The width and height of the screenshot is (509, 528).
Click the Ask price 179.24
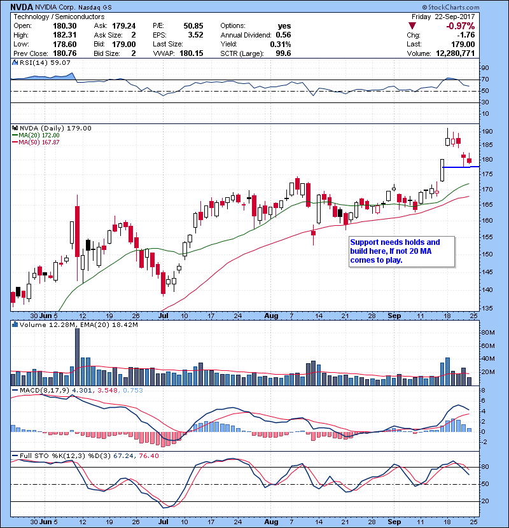[124, 26]
